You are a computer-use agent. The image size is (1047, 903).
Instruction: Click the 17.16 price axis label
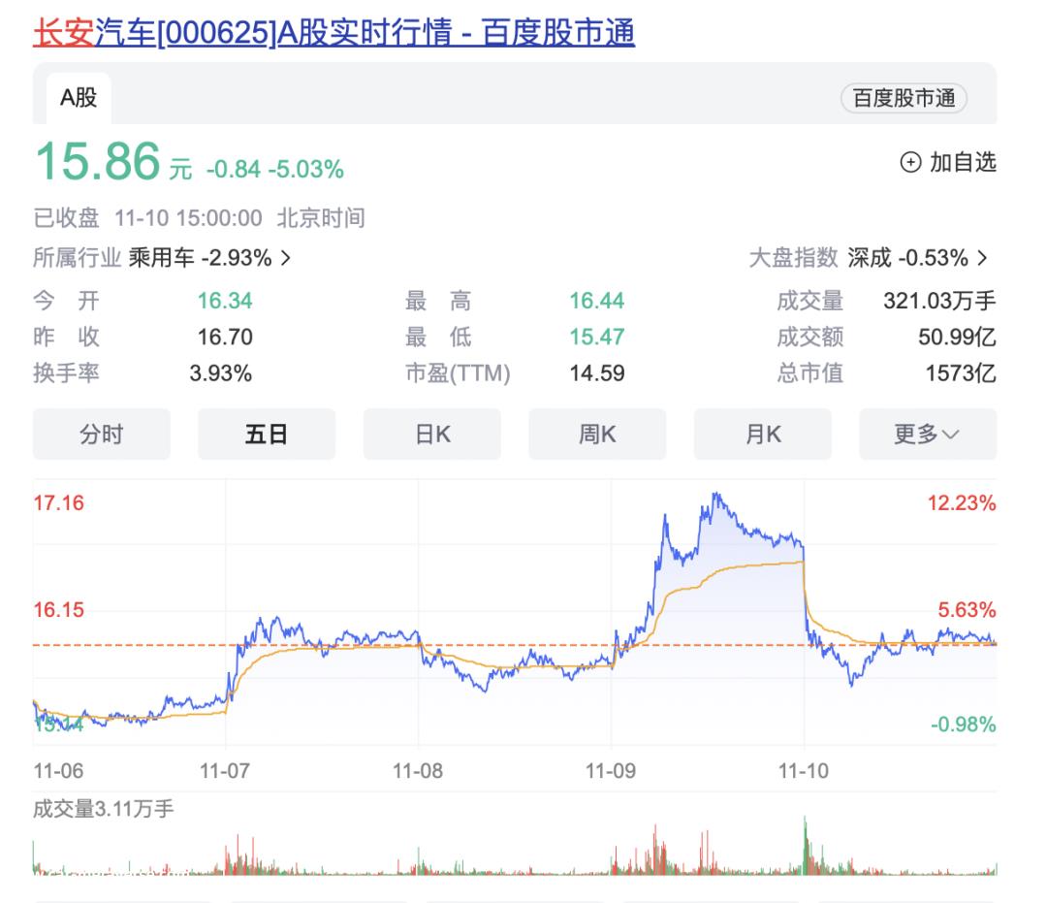click(x=59, y=503)
